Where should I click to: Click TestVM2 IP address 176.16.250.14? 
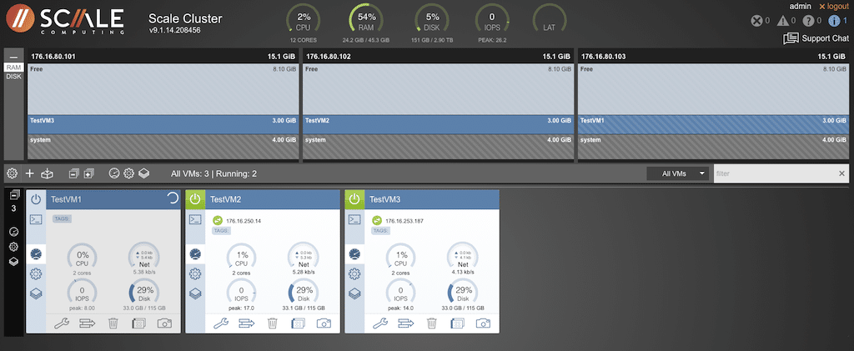243,221
